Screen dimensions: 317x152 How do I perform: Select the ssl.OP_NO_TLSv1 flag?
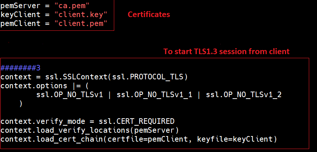click(x=72, y=95)
